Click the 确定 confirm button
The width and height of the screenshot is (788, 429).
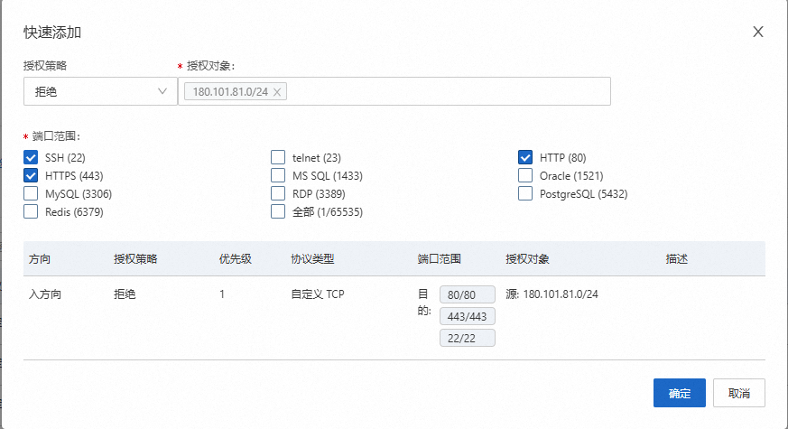pyautogui.click(x=680, y=393)
